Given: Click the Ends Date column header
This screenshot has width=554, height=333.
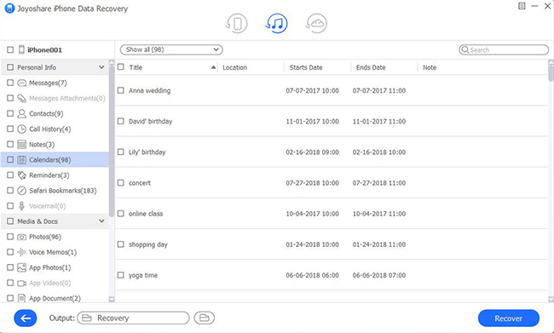Looking at the screenshot, I should (x=384, y=67).
